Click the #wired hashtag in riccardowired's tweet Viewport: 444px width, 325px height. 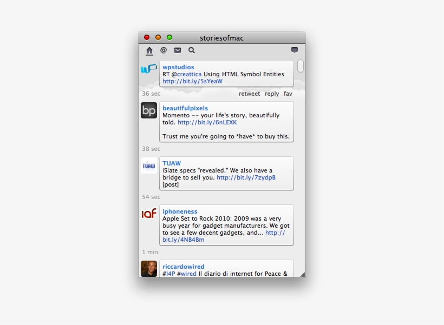(188, 274)
